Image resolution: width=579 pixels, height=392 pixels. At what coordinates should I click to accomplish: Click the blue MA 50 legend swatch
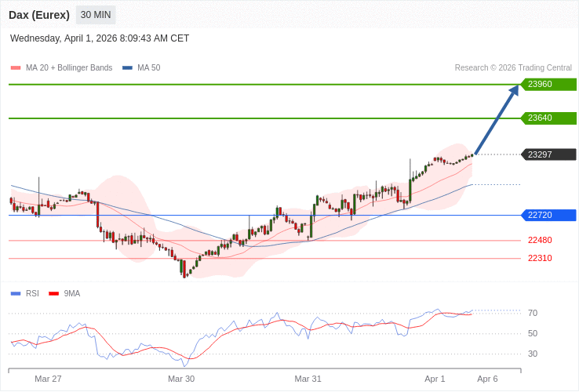click(x=127, y=68)
